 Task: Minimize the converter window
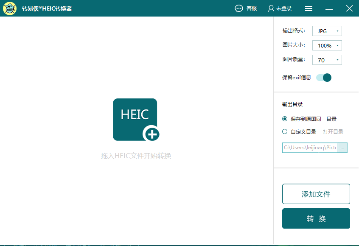tap(329, 9)
